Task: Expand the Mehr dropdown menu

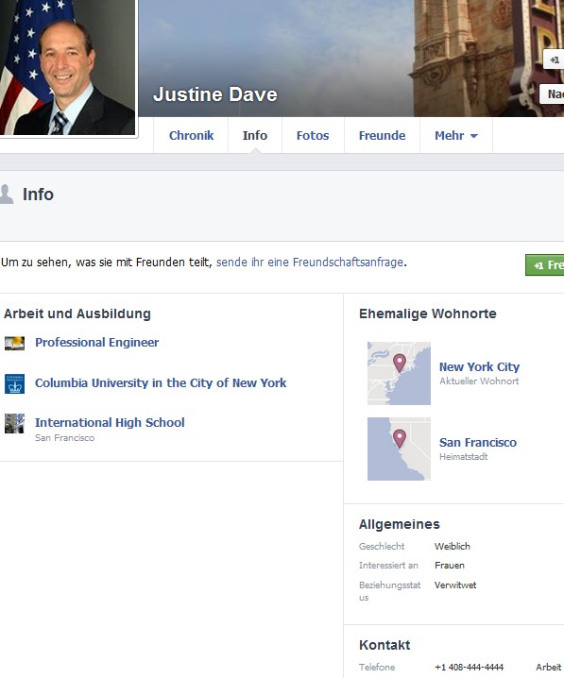Action: point(456,135)
